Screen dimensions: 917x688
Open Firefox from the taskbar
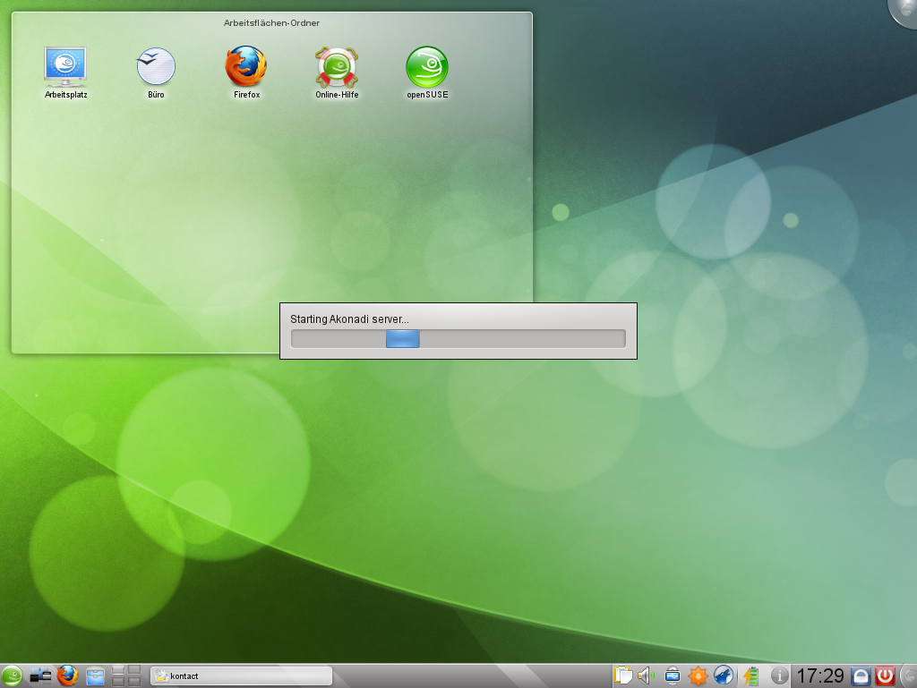point(67,675)
